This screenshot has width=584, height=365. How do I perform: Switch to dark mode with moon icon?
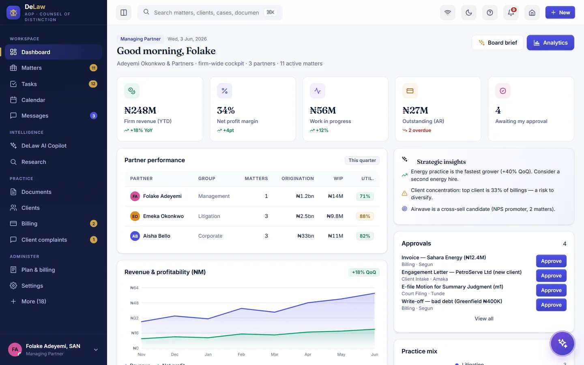point(469,13)
